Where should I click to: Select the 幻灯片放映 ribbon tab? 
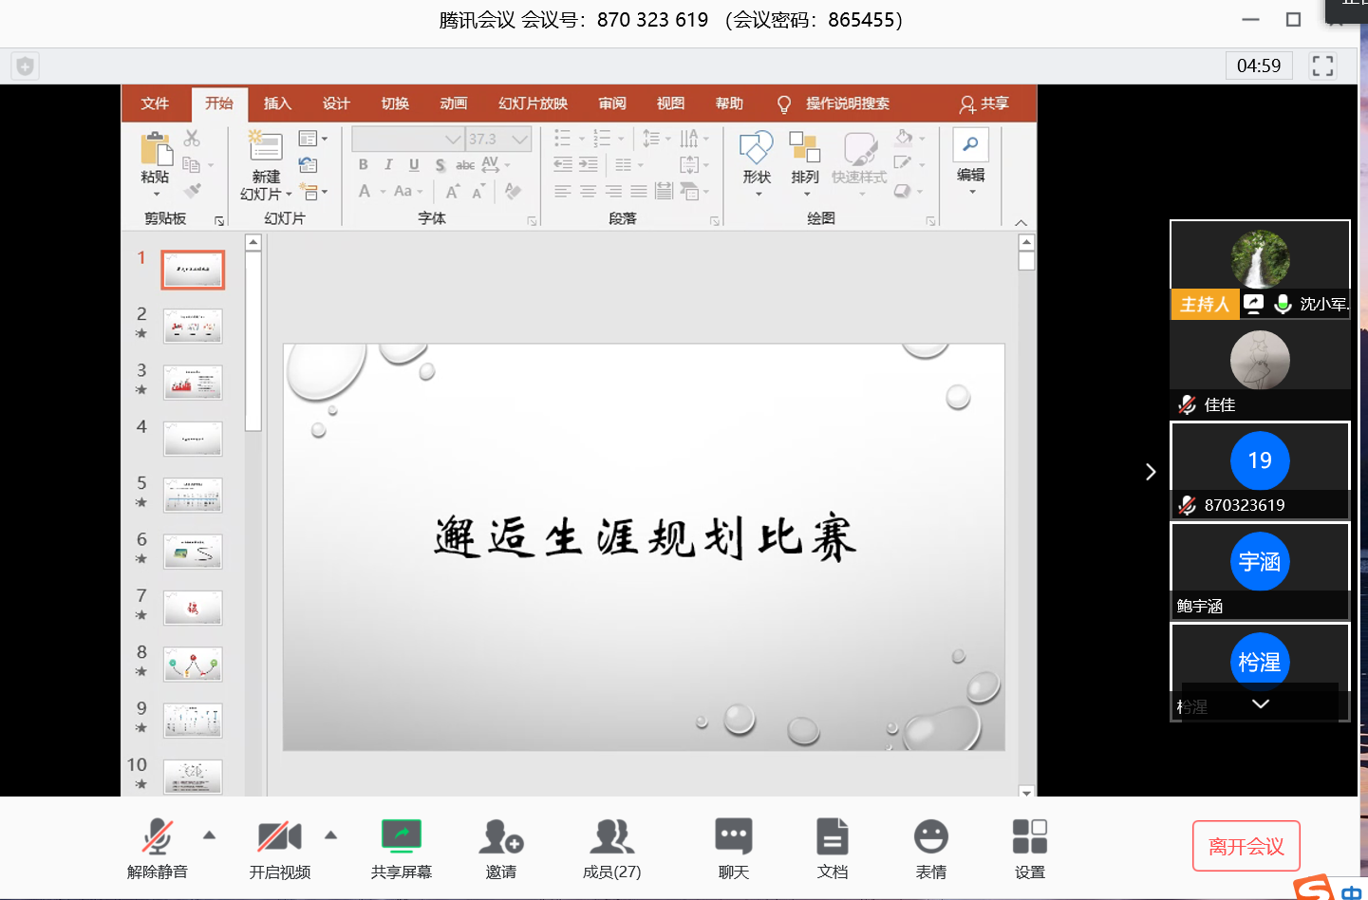pyautogui.click(x=533, y=103)
